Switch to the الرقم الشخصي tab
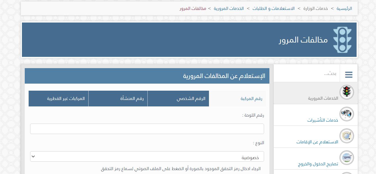The width and height of the screenshot is (376, 174). [x=178, y=99]
